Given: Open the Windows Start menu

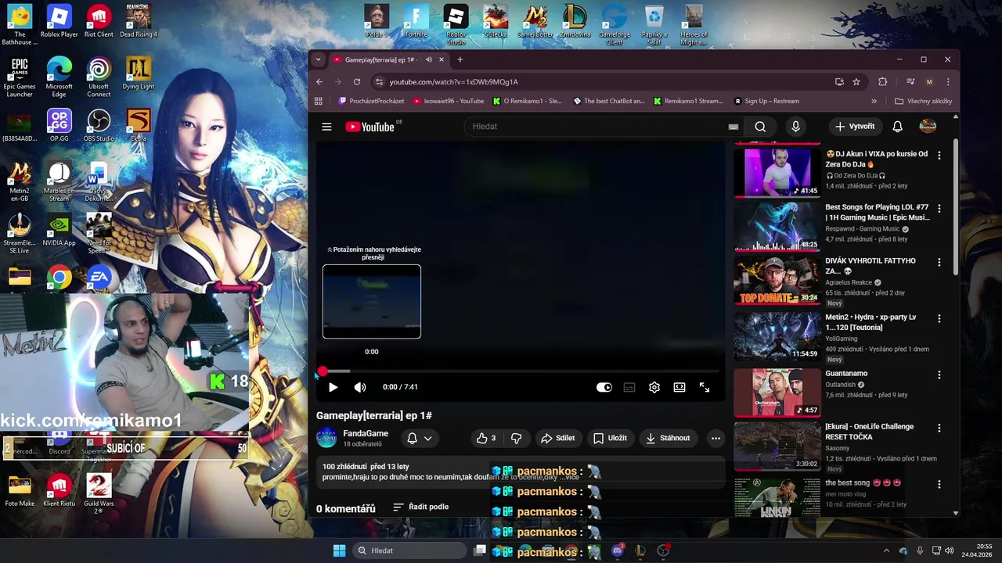Looking at the screenshot, I should [339, 550].
